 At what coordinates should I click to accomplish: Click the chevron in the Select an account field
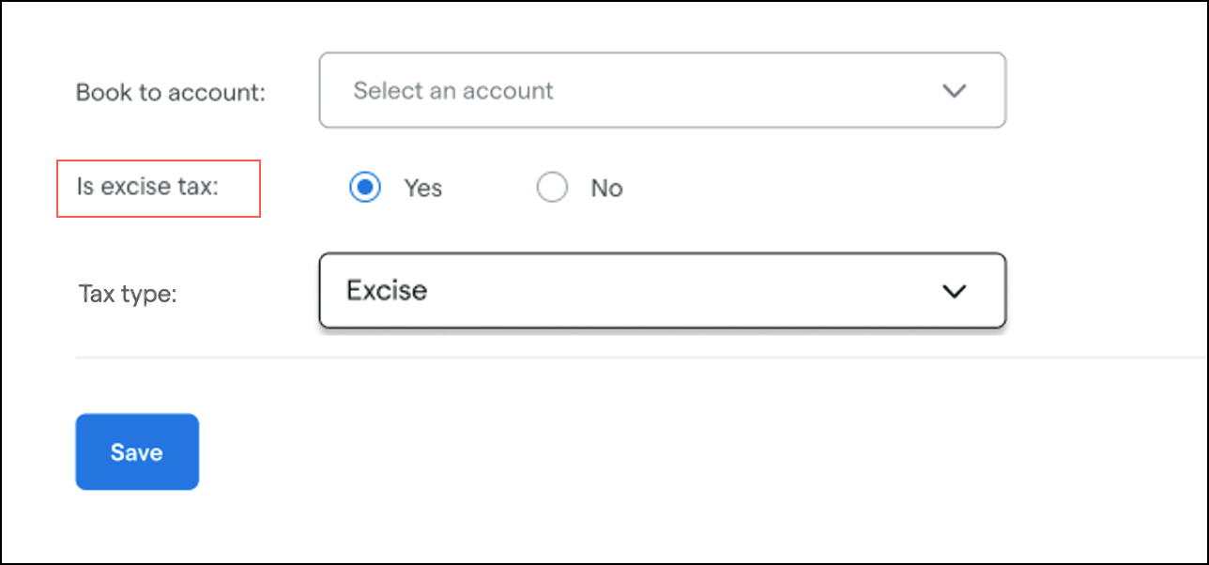pyautogui.click(x=954, y=91)
